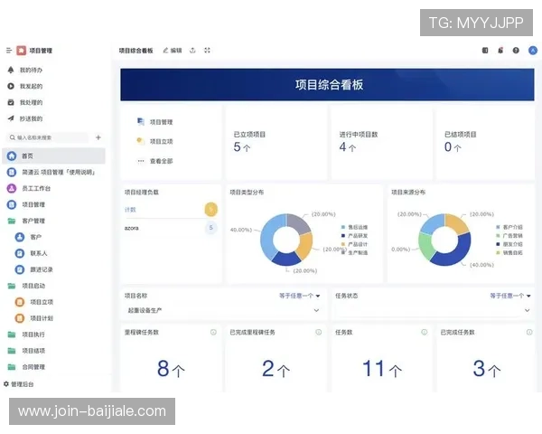The width and height of the screenshot is (542, 434).
Task: Open 员工工作台 in sidebar
Action: click(x=29, y=188)
